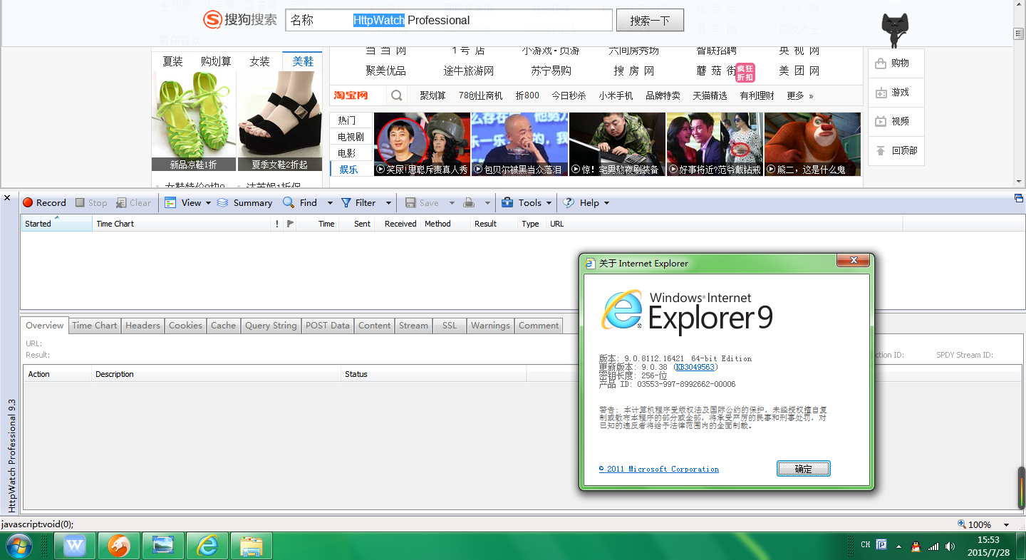Open the SSL tab in HttpWatch
The width and height of the screenshot is (1026, 560).
click(x=449, y=326)
